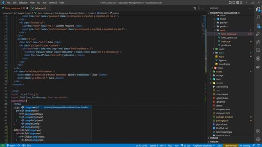Expand the store folder
The image size is (262, 147).
tap(221, 53)
